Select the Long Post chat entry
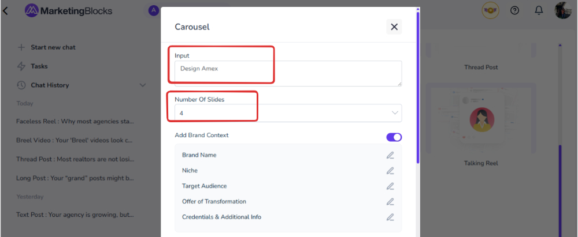The height and width of the screenshot is (237, 578). [x=75, y=178]
